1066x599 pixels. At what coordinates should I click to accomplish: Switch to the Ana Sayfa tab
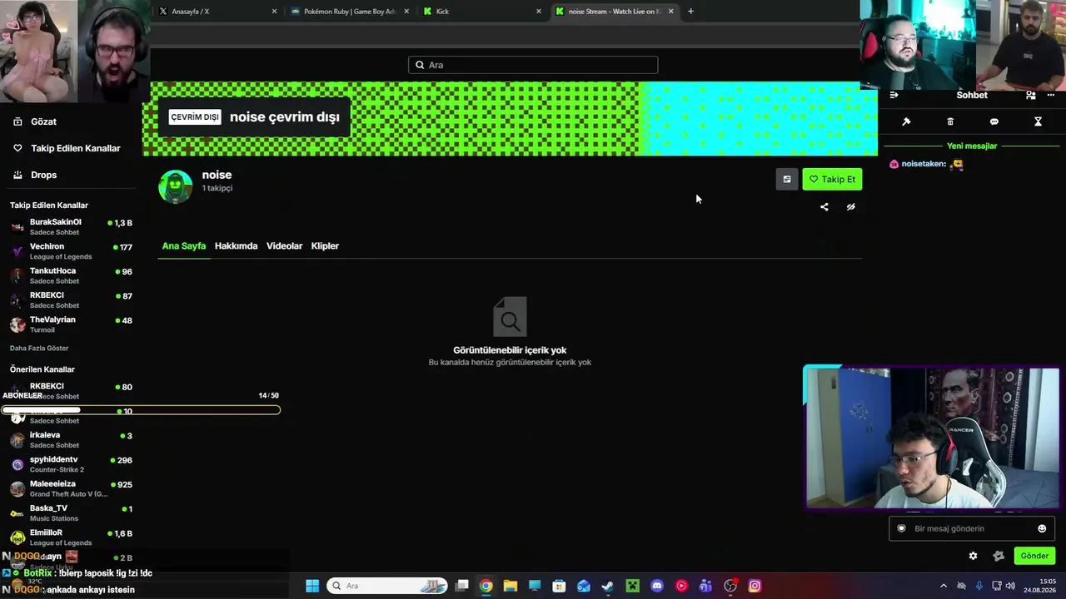coord(184,246)
